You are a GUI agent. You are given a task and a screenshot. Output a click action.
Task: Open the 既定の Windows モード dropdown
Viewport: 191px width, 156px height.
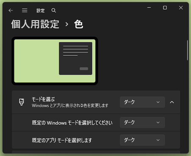(x=142, y=123)
